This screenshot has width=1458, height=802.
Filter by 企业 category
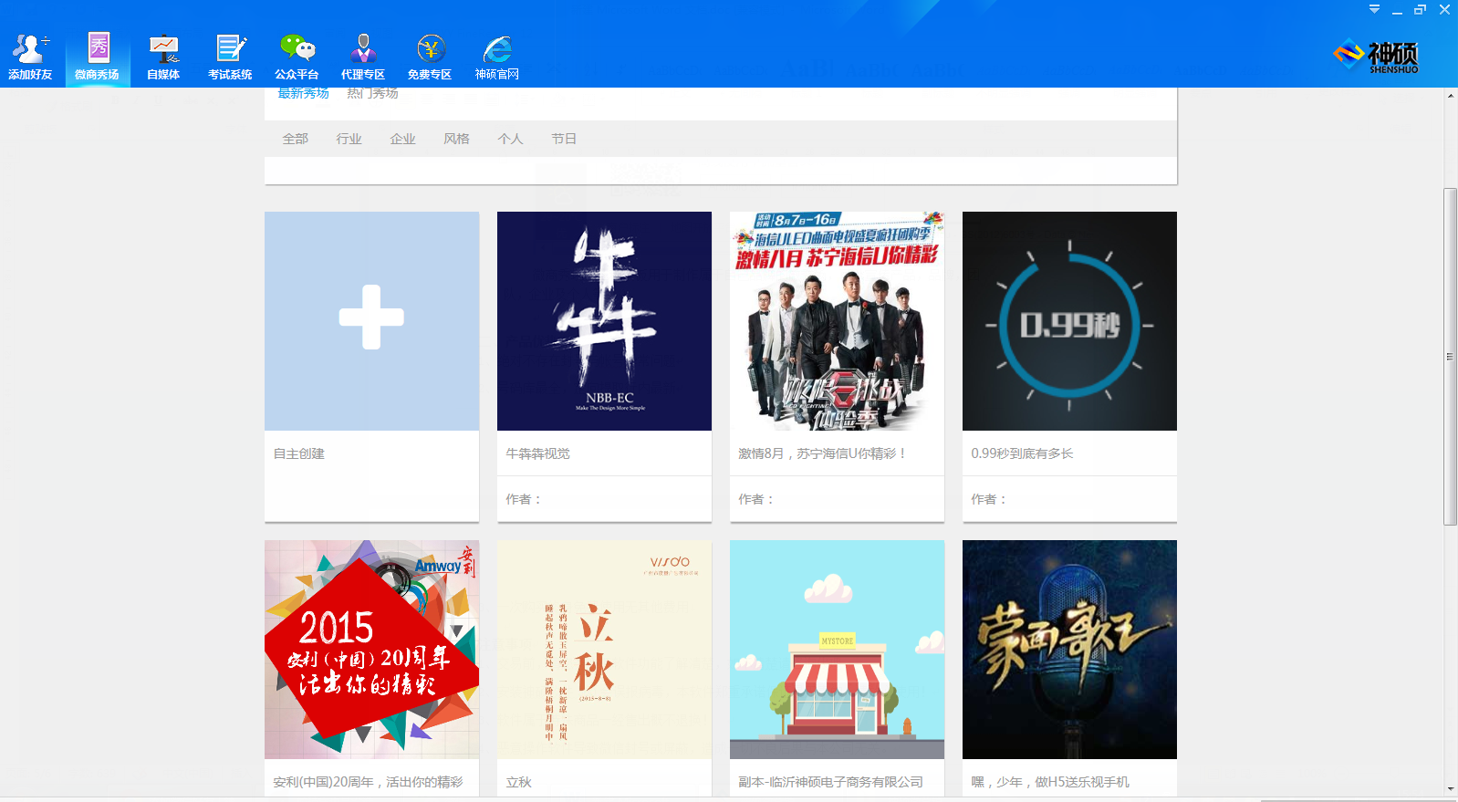point(403,139)
